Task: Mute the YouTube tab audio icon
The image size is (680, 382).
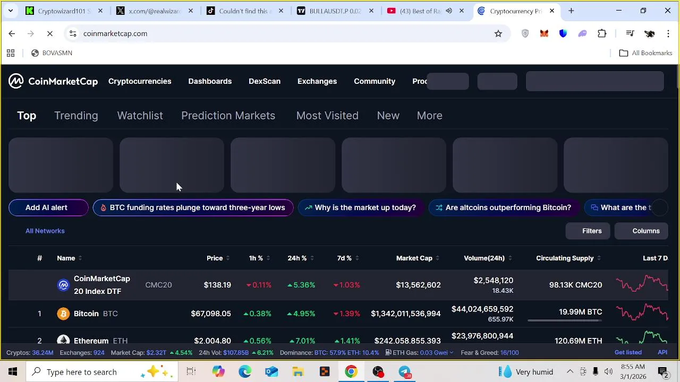Action: coord(449,11)
